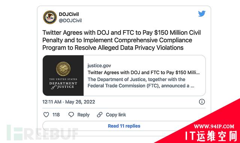Open the 12:11 AM May 26, 2022 timestamp
240x143 pixels.
point(69,102)
